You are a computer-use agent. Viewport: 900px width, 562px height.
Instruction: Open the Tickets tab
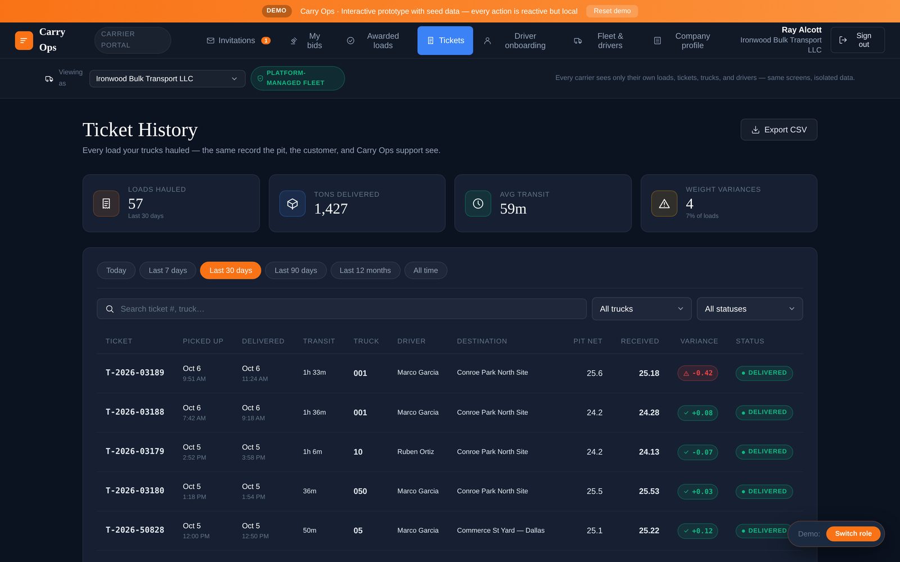(x=445, y=40)
